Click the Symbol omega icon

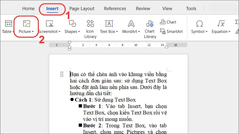point(199,24)
